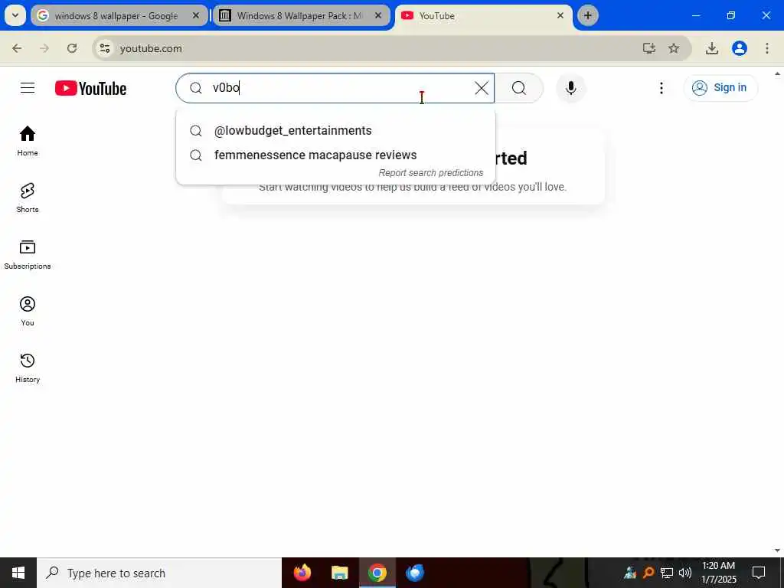Go back to the previous page
784x588 pixels.
tap(17, 48)
